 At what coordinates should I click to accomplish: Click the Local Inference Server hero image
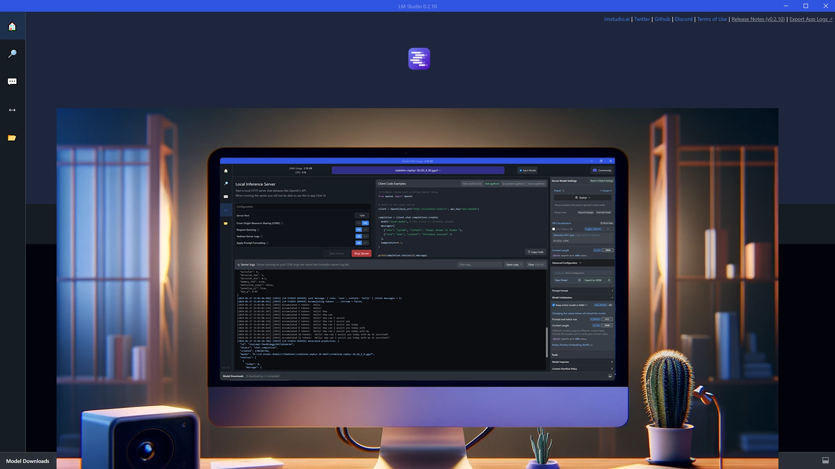(x=417, y=288)
